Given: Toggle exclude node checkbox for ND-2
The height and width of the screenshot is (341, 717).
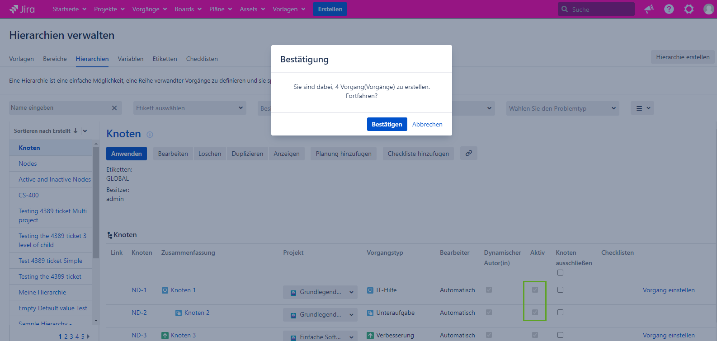Looking at the screenshot, I should (x=560, y=313).
